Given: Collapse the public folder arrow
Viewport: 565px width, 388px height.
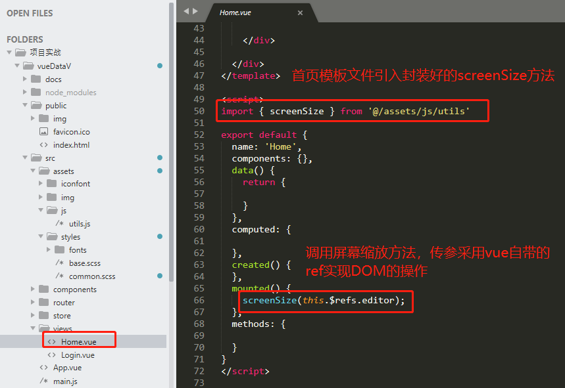Looking at the screenshot, I should [x=25, y=105].
